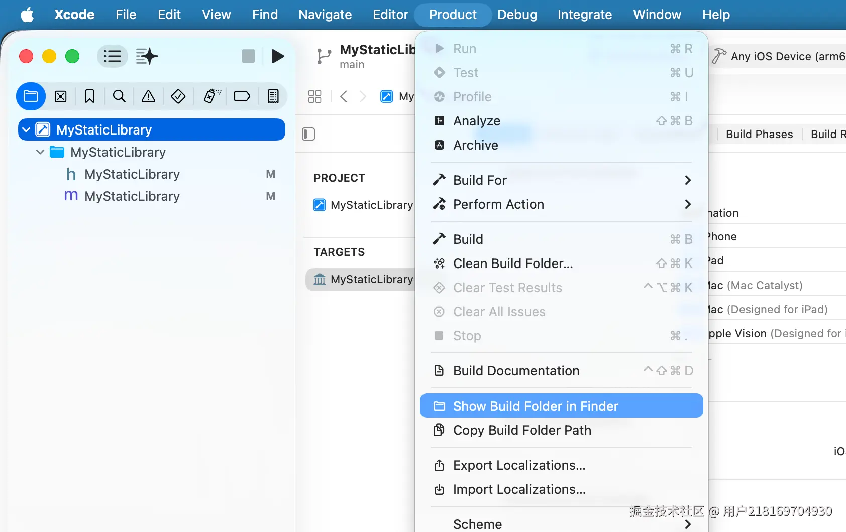This screenshot has height=532, width=846.
Task: Click the Stop square button in toolbar
Action: [x=248, y=56]
